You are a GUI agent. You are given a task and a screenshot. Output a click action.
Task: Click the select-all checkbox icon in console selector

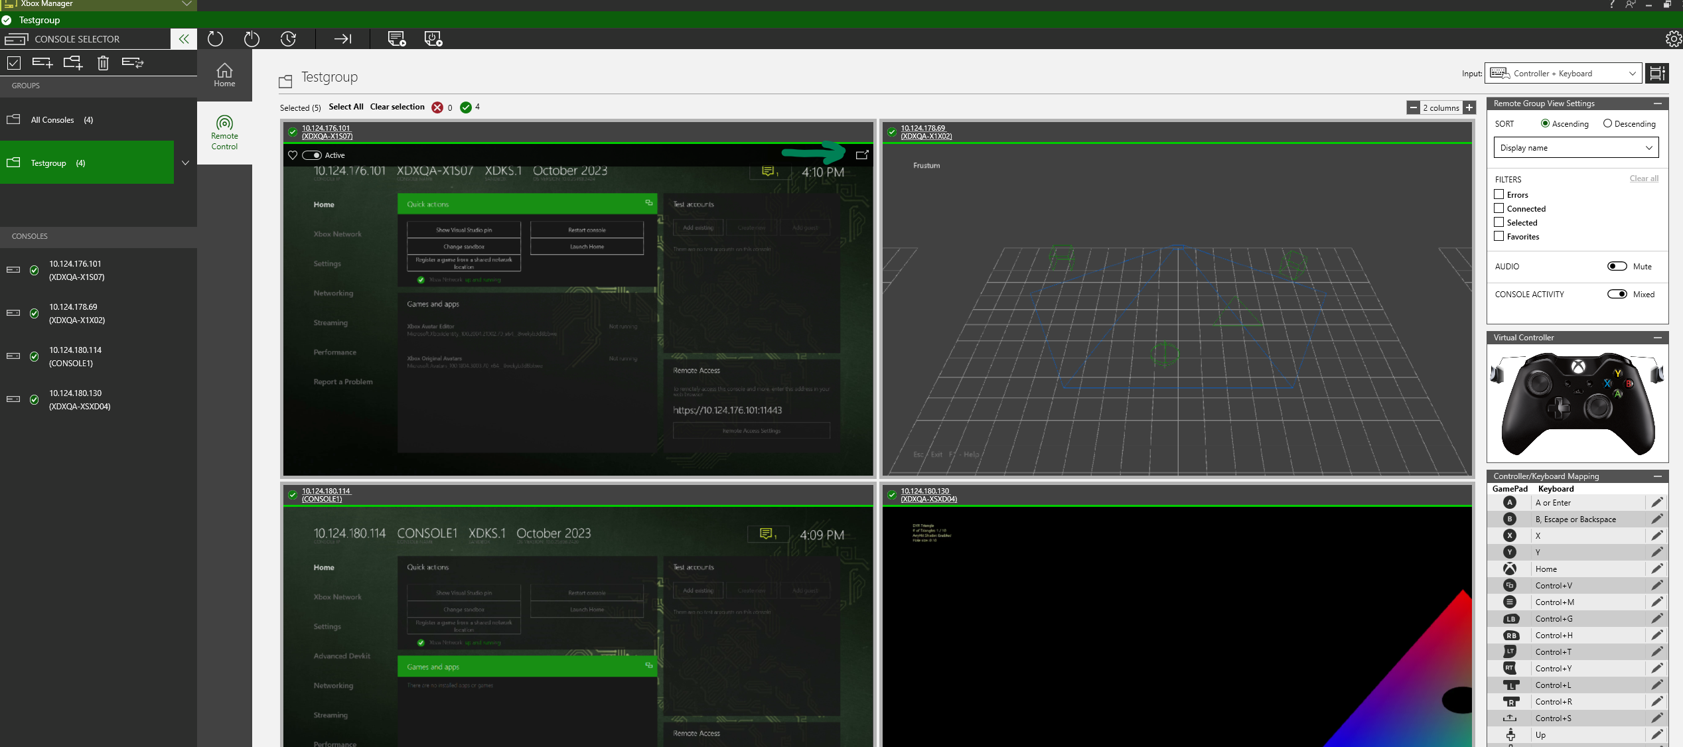[x=14, y=63]
